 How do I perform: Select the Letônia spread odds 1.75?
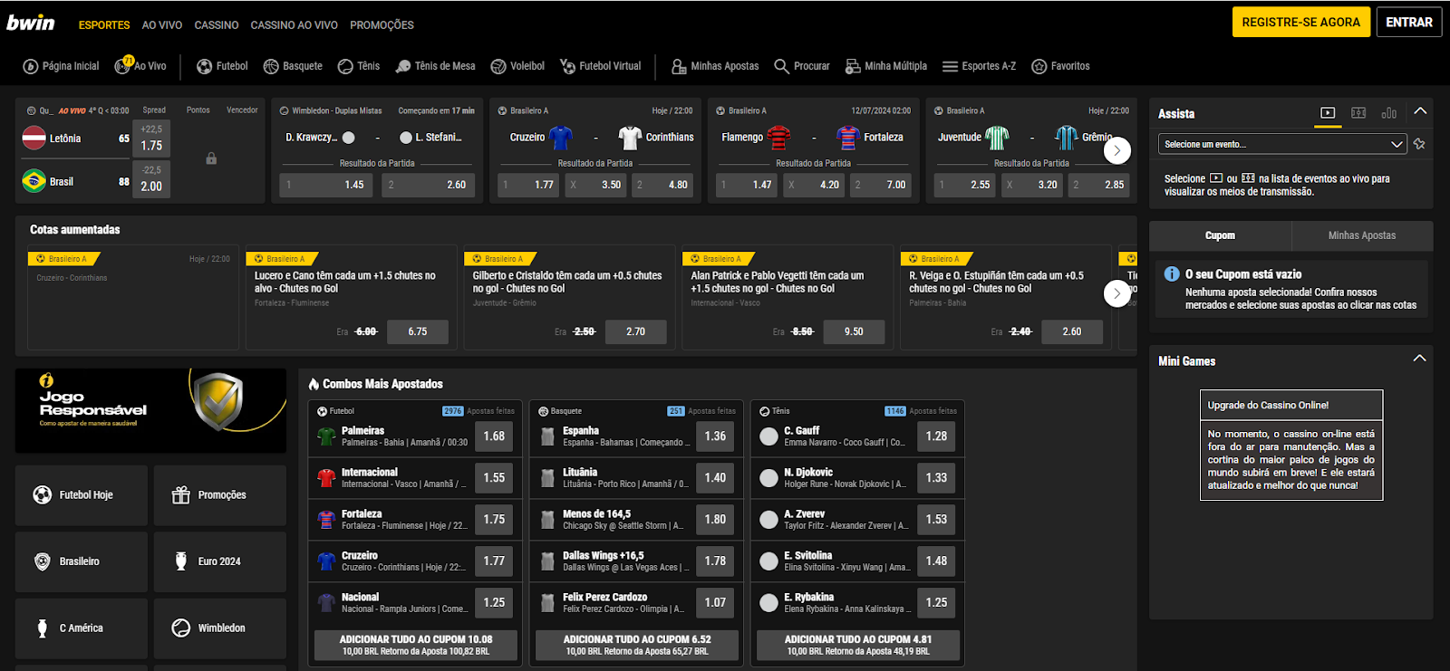point(151,139)
